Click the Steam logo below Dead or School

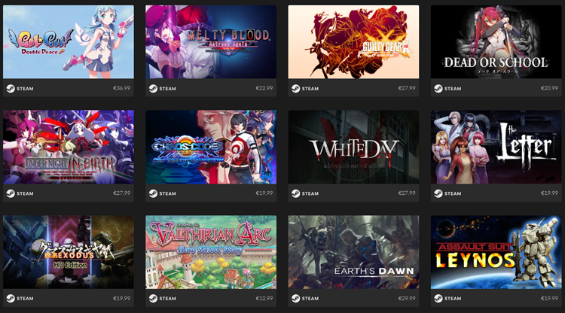point(438,89)
